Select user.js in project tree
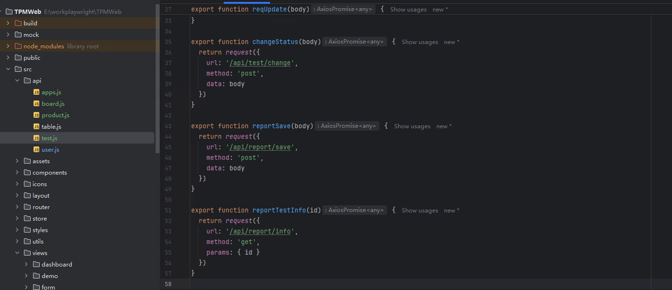Screen dimensions: 672x290 (x=50, y=150)
